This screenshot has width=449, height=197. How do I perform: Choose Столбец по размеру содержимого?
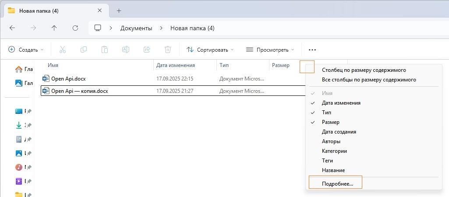click(x=364, y=70)
